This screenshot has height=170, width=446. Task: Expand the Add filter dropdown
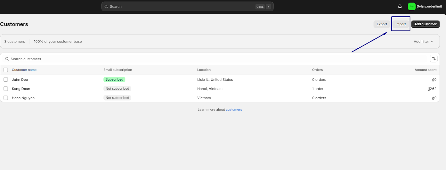tap(423, 41)
